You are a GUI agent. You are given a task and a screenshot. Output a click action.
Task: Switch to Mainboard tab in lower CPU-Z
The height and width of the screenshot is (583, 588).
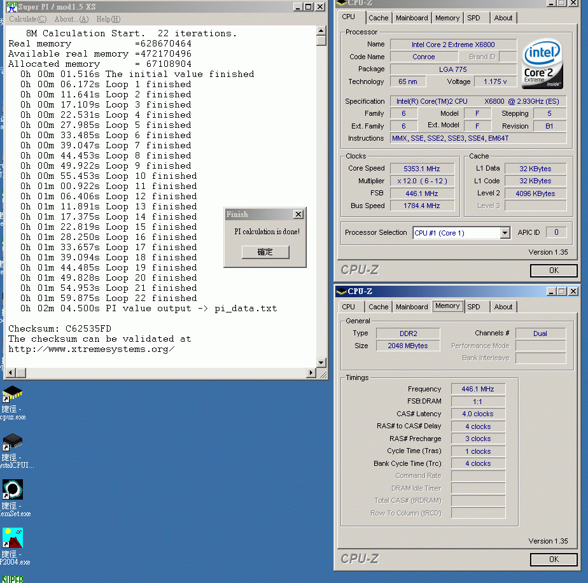pos(412,307)
